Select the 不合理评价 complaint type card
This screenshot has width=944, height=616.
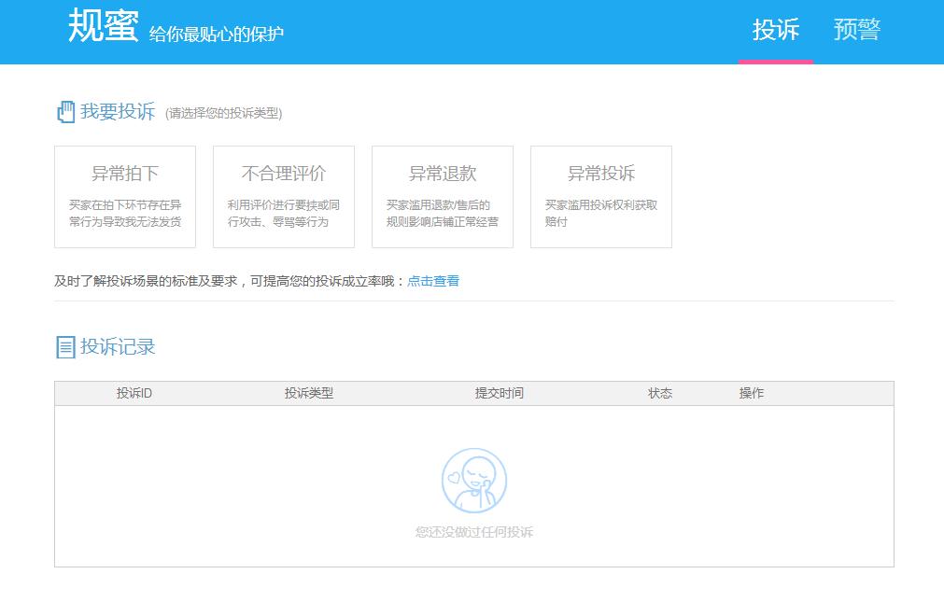pyautogui.click(x=284, y=196)
